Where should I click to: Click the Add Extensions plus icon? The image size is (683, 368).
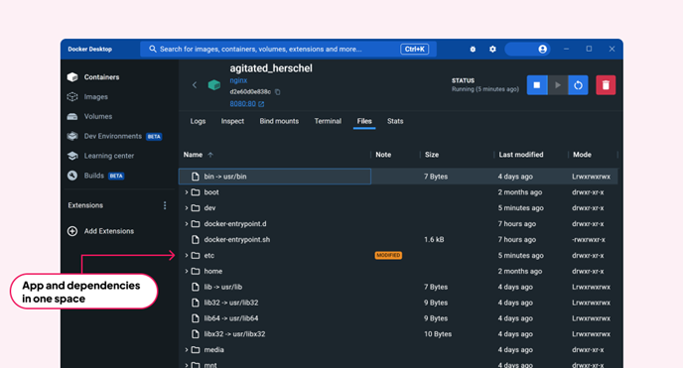click(x=72, y=231)
